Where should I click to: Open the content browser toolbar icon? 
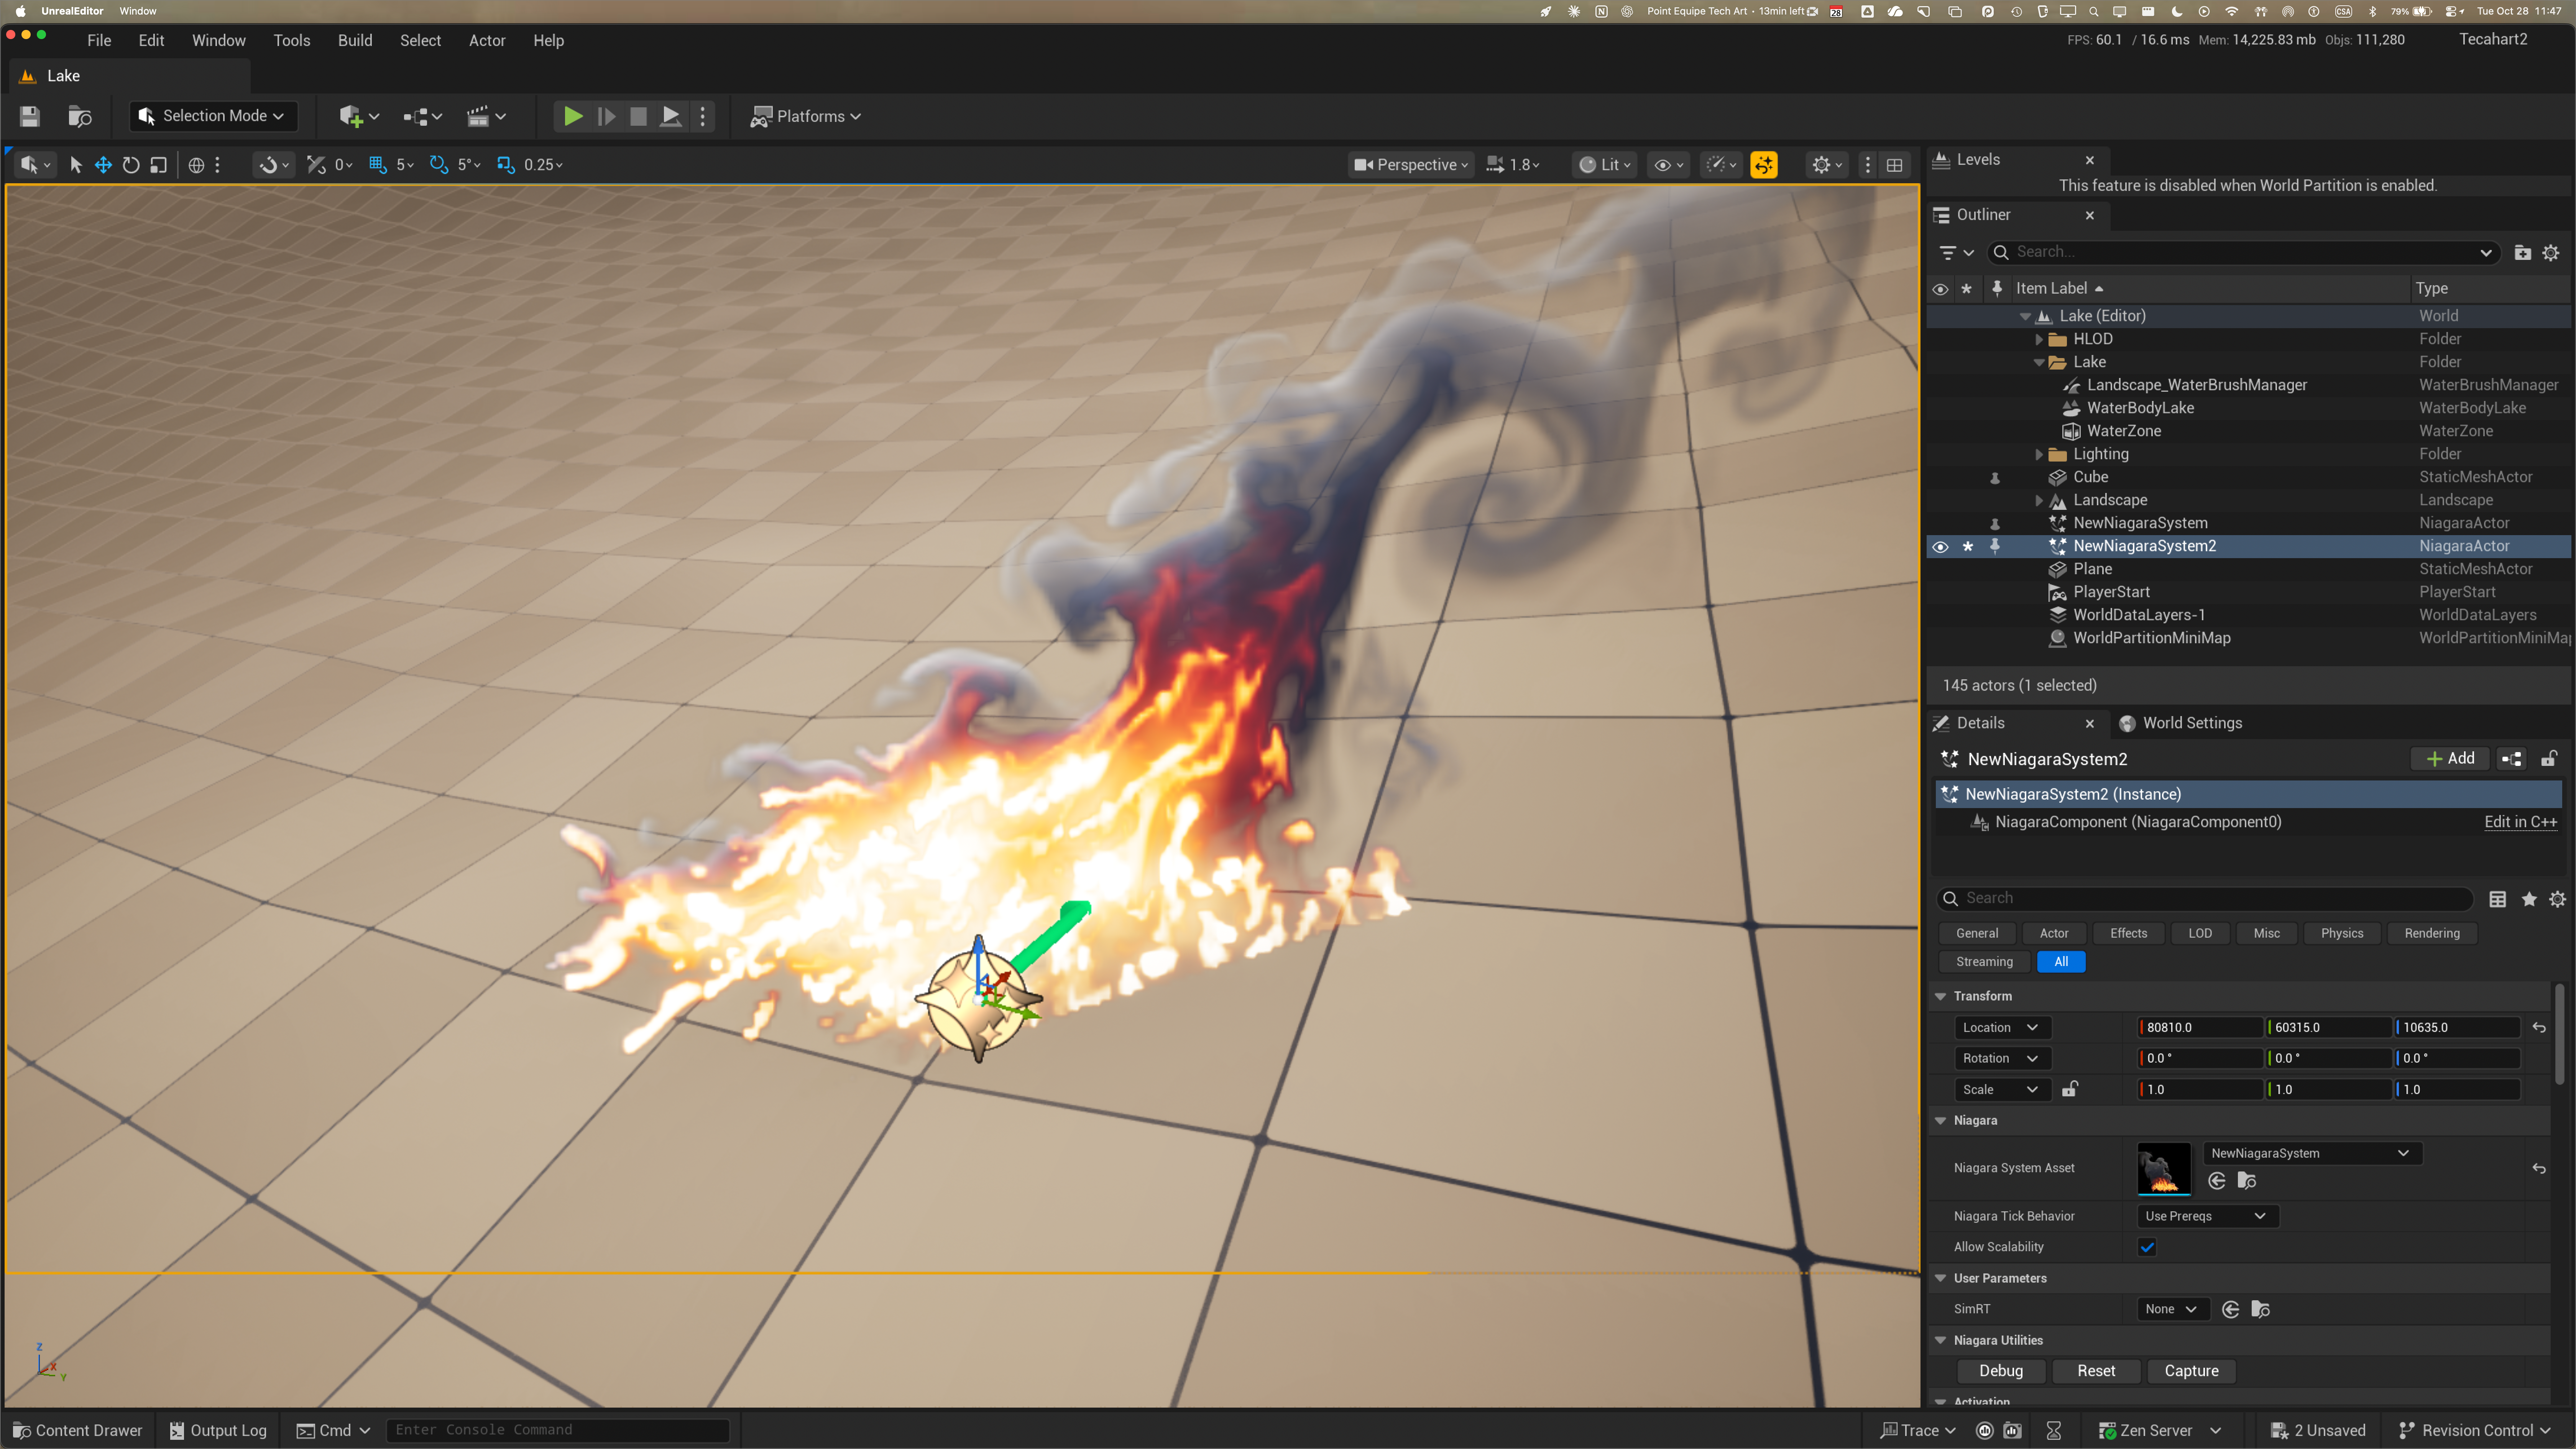80,116
